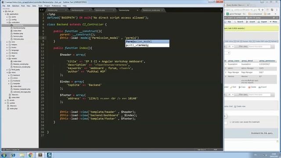Open the Find menu
The height and width of the screenshot is (158, 281).
(23, 6)
